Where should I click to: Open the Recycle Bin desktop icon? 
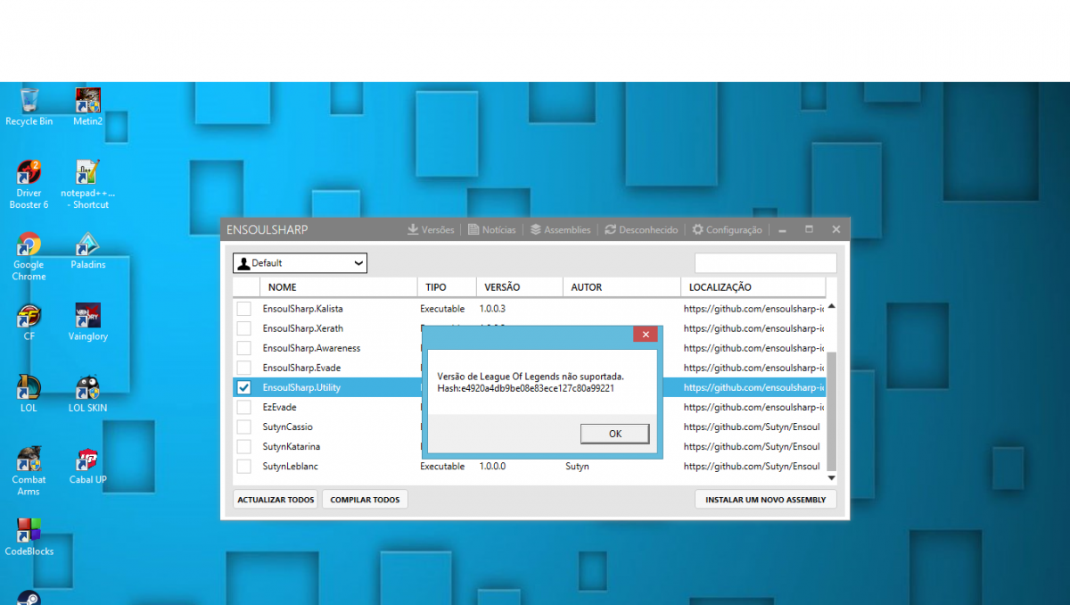[29, 107]
